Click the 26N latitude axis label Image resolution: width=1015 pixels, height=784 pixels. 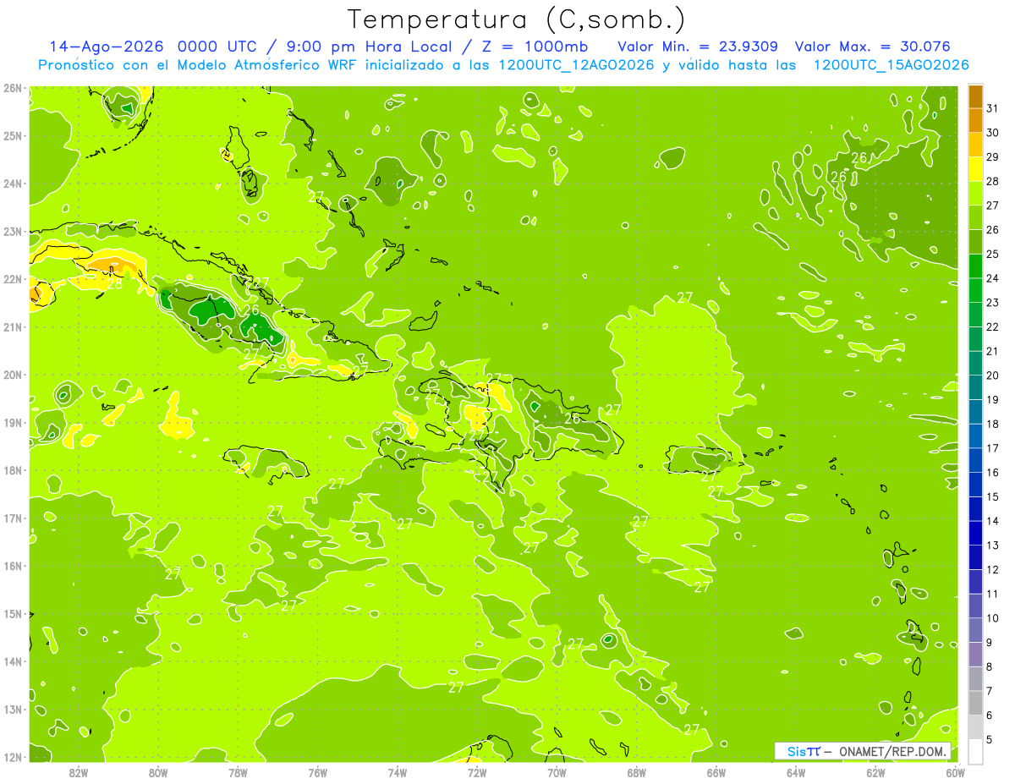coord(12,88)
